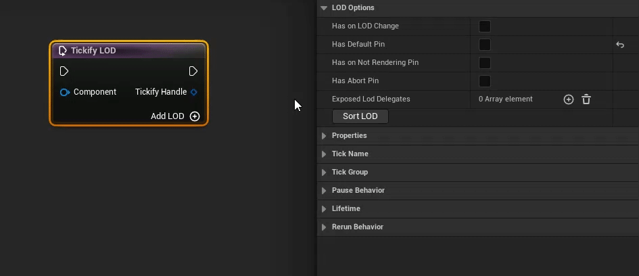Image resolution: width=639 pixels, height=276 pixels.
Task: Add element to Exposed Lod Delegates array
Action: 569,99
